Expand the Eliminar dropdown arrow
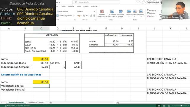This screenshot has width=190, height=107. pyautogui.click(x=135, y=17)
